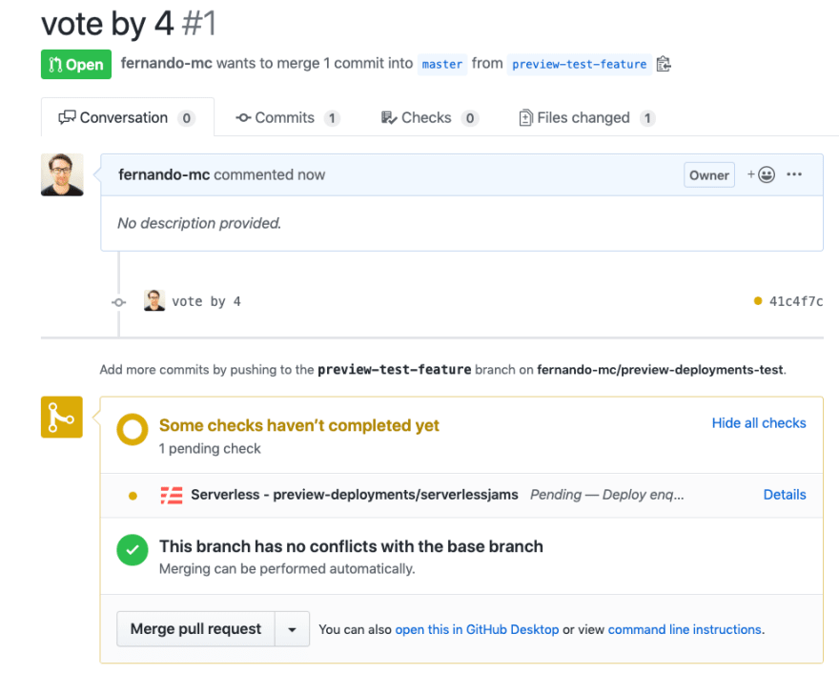Click the Serverless red logo icon

tap(172, 495)
